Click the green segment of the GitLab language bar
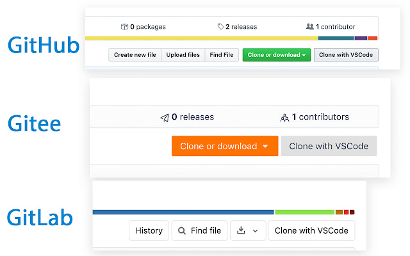Screen dimensions: 410x256 (x=305, y=212)
